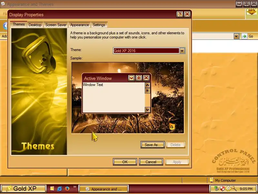This screenshot has height=194, width=258.
Task: Launch Firefox from quick launch
Action: pos(67,189)
